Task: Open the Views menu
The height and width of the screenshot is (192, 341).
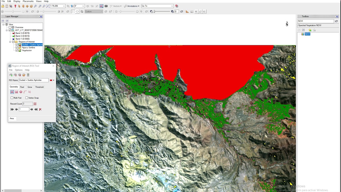Action: 39,1
